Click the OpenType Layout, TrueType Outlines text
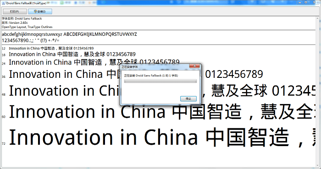This screenshot has height=169, width=321. (x=27, y=27)
